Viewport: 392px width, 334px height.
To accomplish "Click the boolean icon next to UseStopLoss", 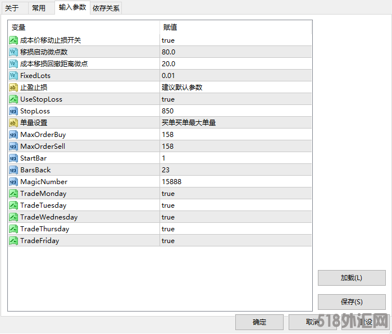I will (13, 99).
